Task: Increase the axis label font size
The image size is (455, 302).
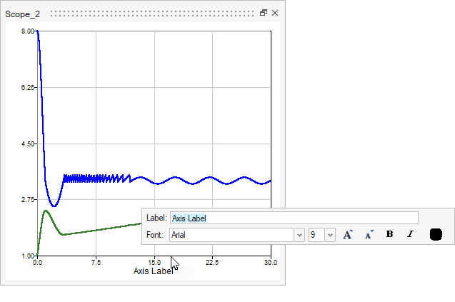Action: (348, 234)
